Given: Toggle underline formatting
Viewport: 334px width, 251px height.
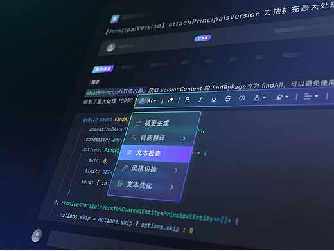Looking at the screenshot, I should pyautogui.click(x=214, y=98).
